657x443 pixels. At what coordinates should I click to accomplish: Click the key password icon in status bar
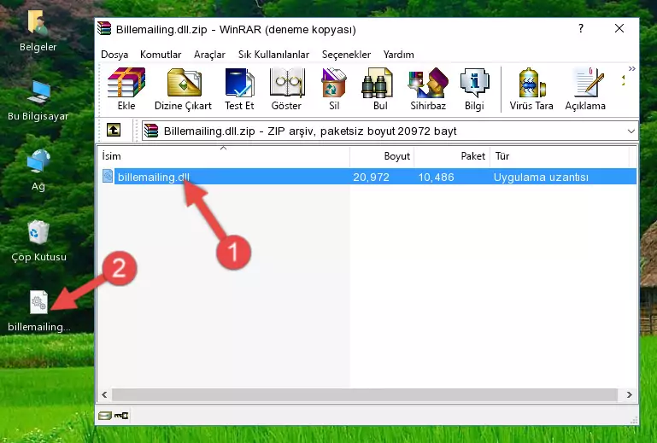point(121,416)
